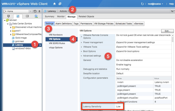The image size is (175, 111).
Task: Refresh the vSphere client view
Action: [142, 4]
